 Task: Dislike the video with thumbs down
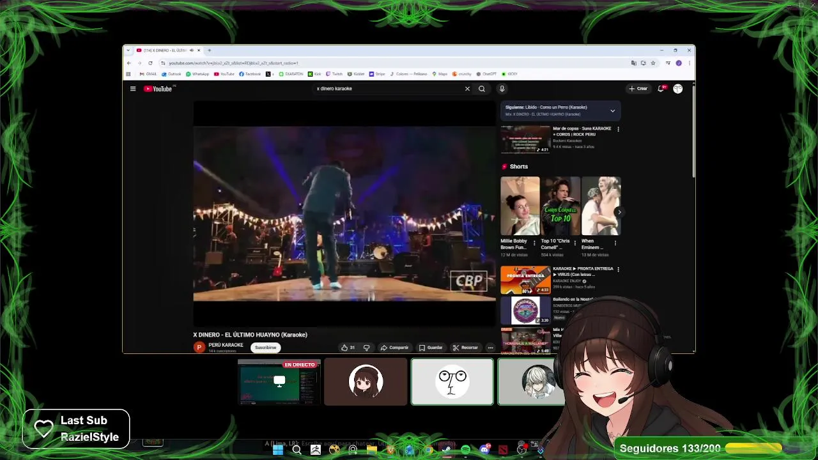point(366,348)
